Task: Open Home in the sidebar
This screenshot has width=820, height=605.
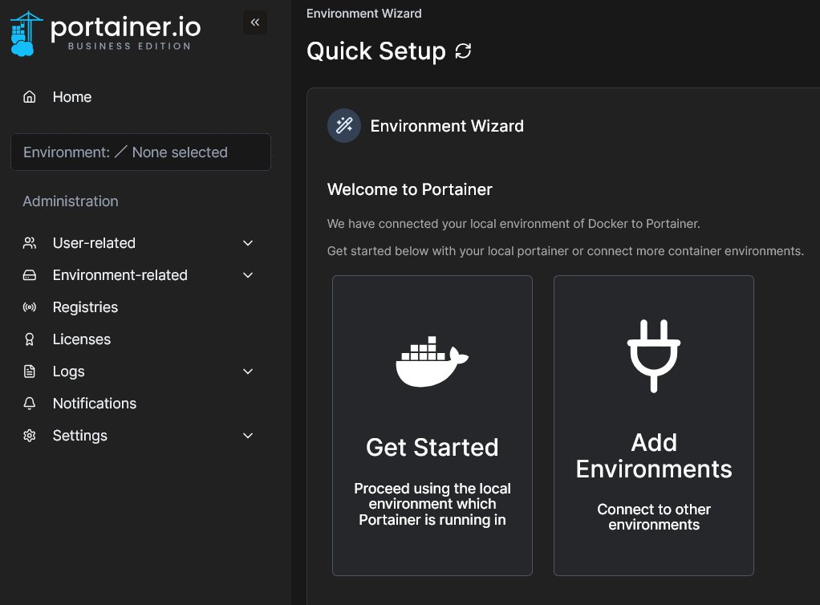Action: (72, 97)
